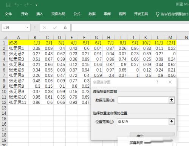Click value 0.38 in 张无忌1 row
Viewport: 189px width, 146px height.
coord(35,48)
